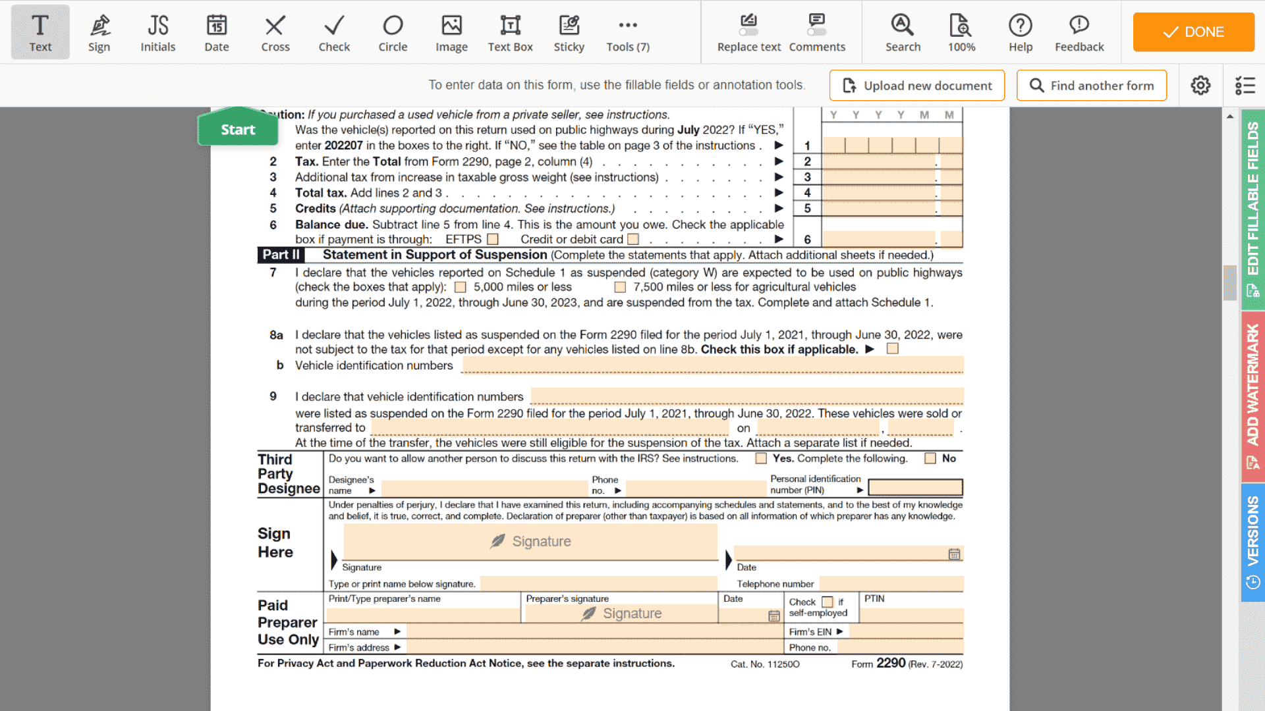Image resolution: width=1265 pixels, height=711 pixels.
Task: Check the self-employed box for preparer
Action: coord(826,602)
